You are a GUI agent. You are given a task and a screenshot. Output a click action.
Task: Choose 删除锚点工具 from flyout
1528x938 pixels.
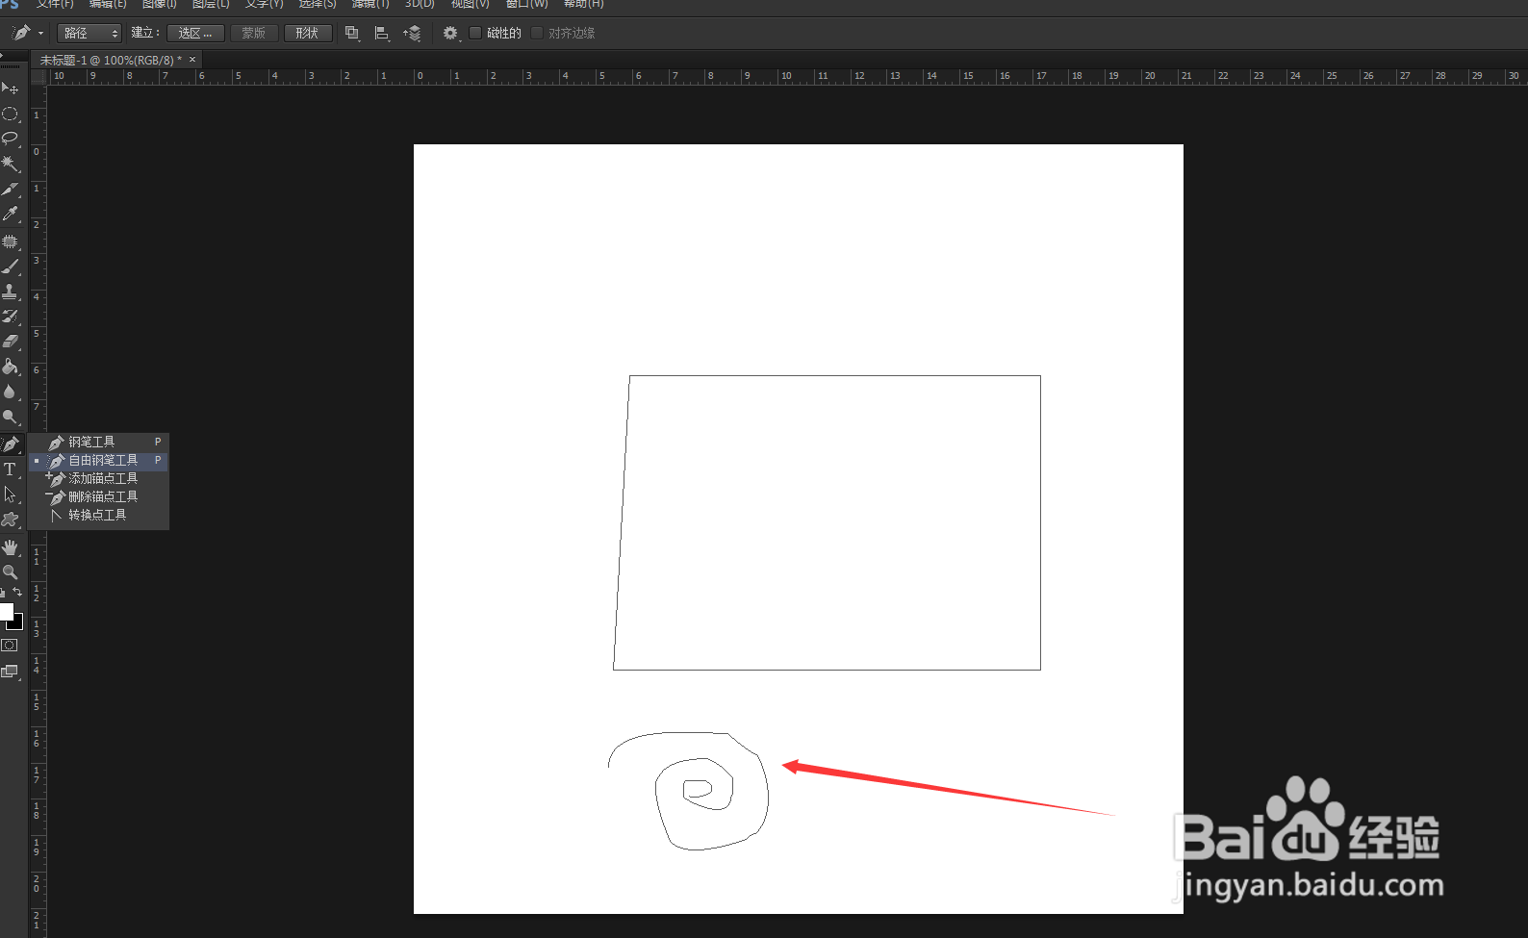(99, 496)
